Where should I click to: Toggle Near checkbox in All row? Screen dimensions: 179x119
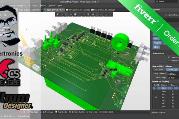click(173, 88)
